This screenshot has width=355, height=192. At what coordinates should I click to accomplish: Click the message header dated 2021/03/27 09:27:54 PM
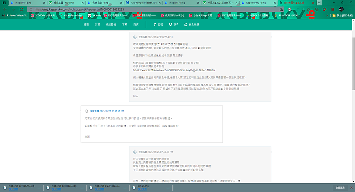coord(155,37)
